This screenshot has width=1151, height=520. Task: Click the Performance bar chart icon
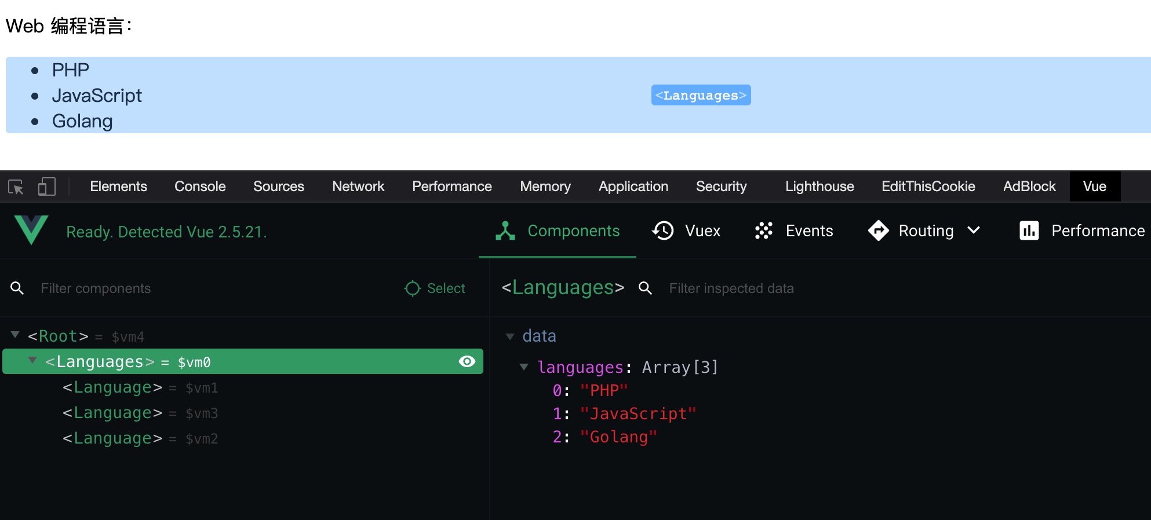click(1029, 230)
